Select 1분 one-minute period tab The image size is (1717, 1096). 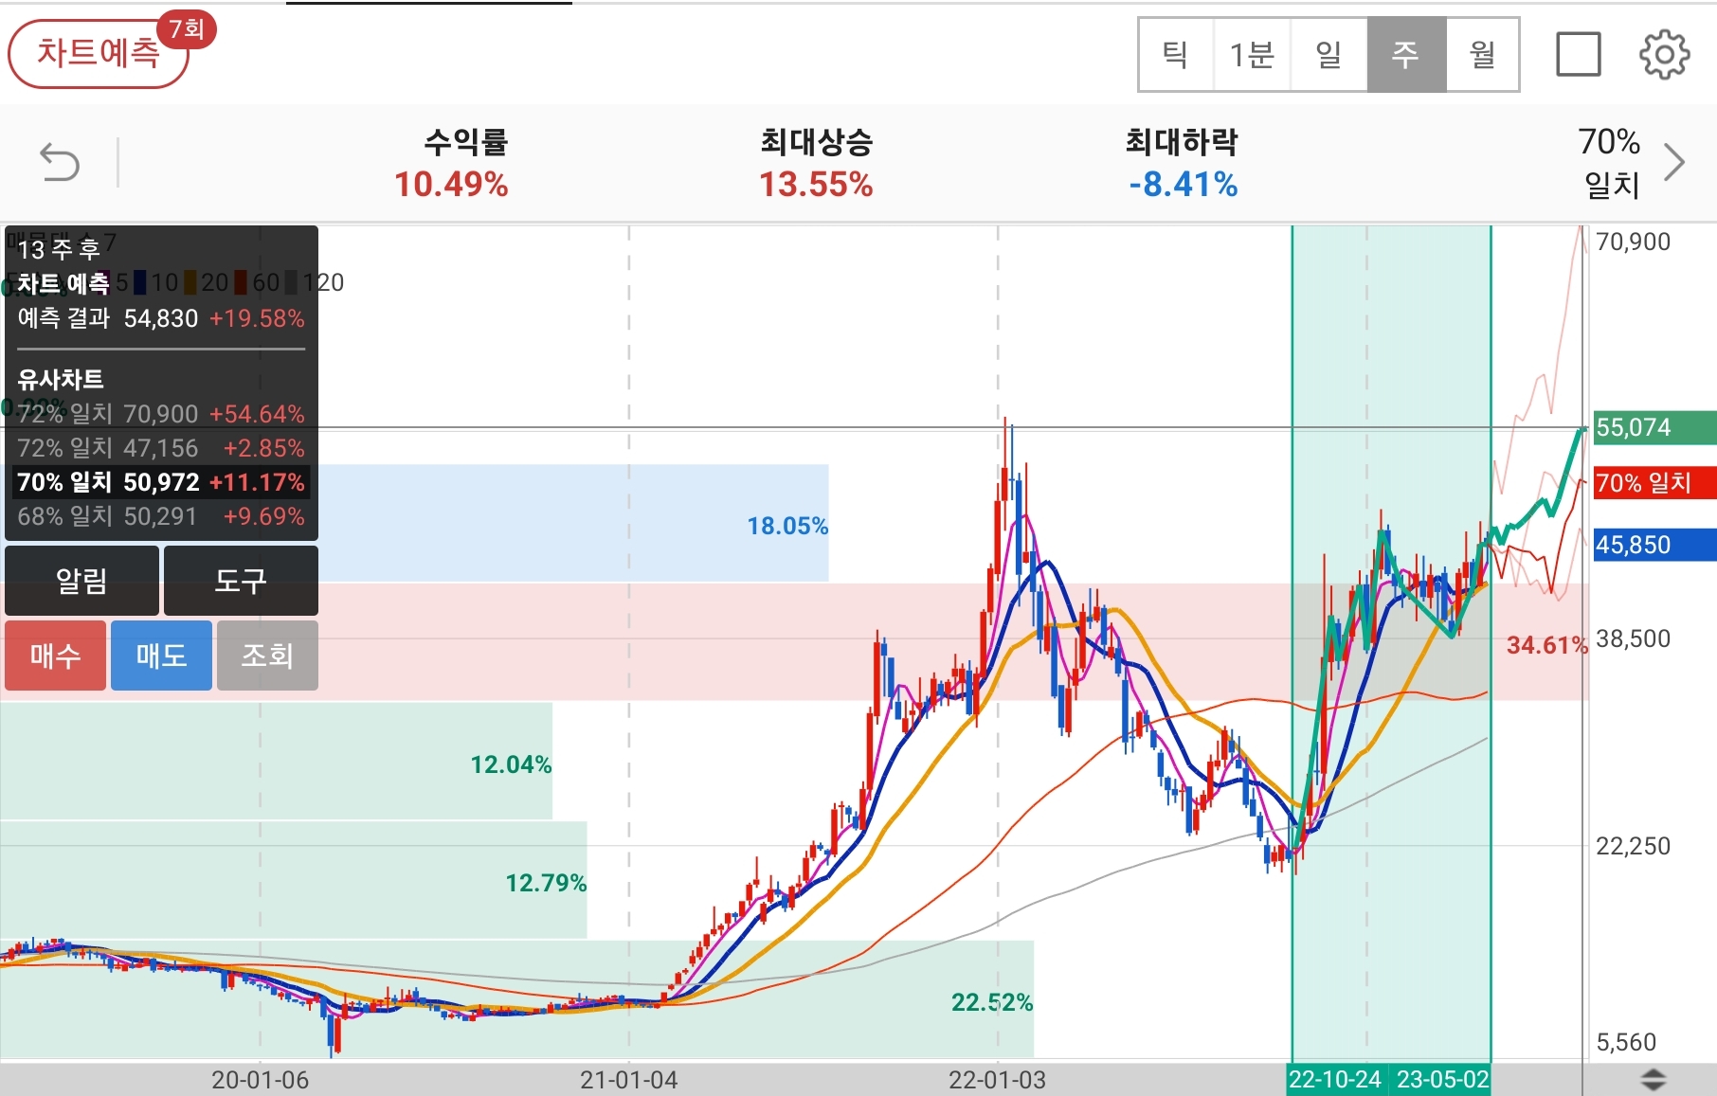(x=1252, y=55)
